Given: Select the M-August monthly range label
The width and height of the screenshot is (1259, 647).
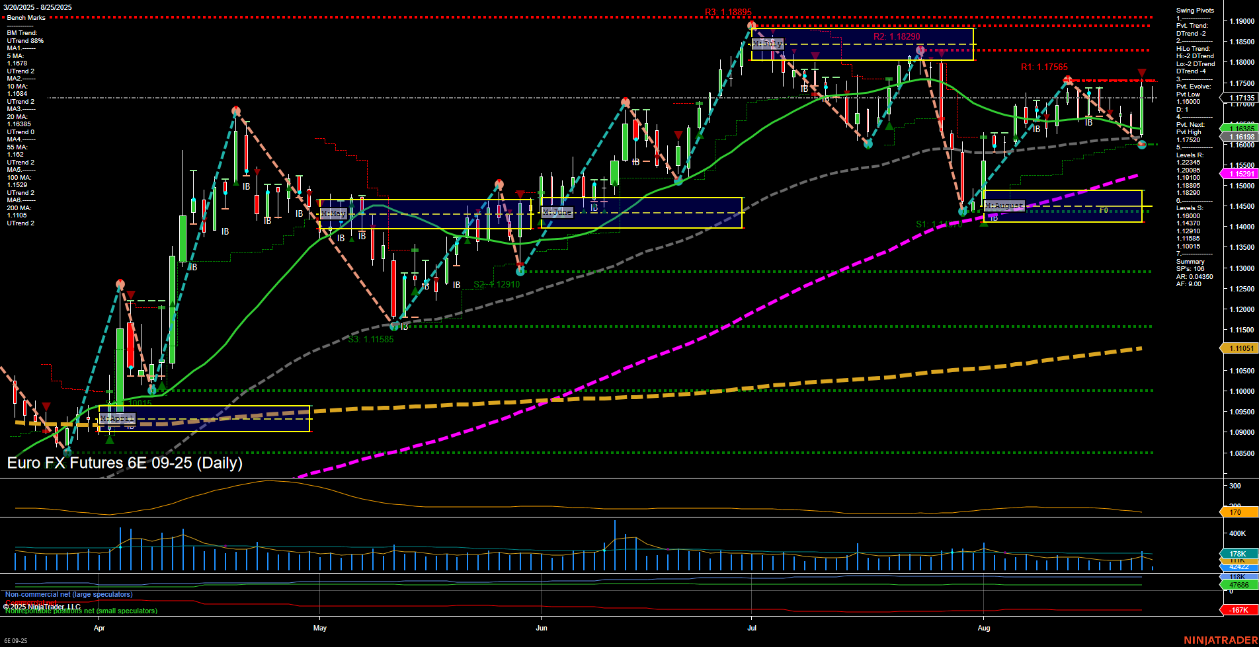Looking at the screenshot, I should (1004, 206).
